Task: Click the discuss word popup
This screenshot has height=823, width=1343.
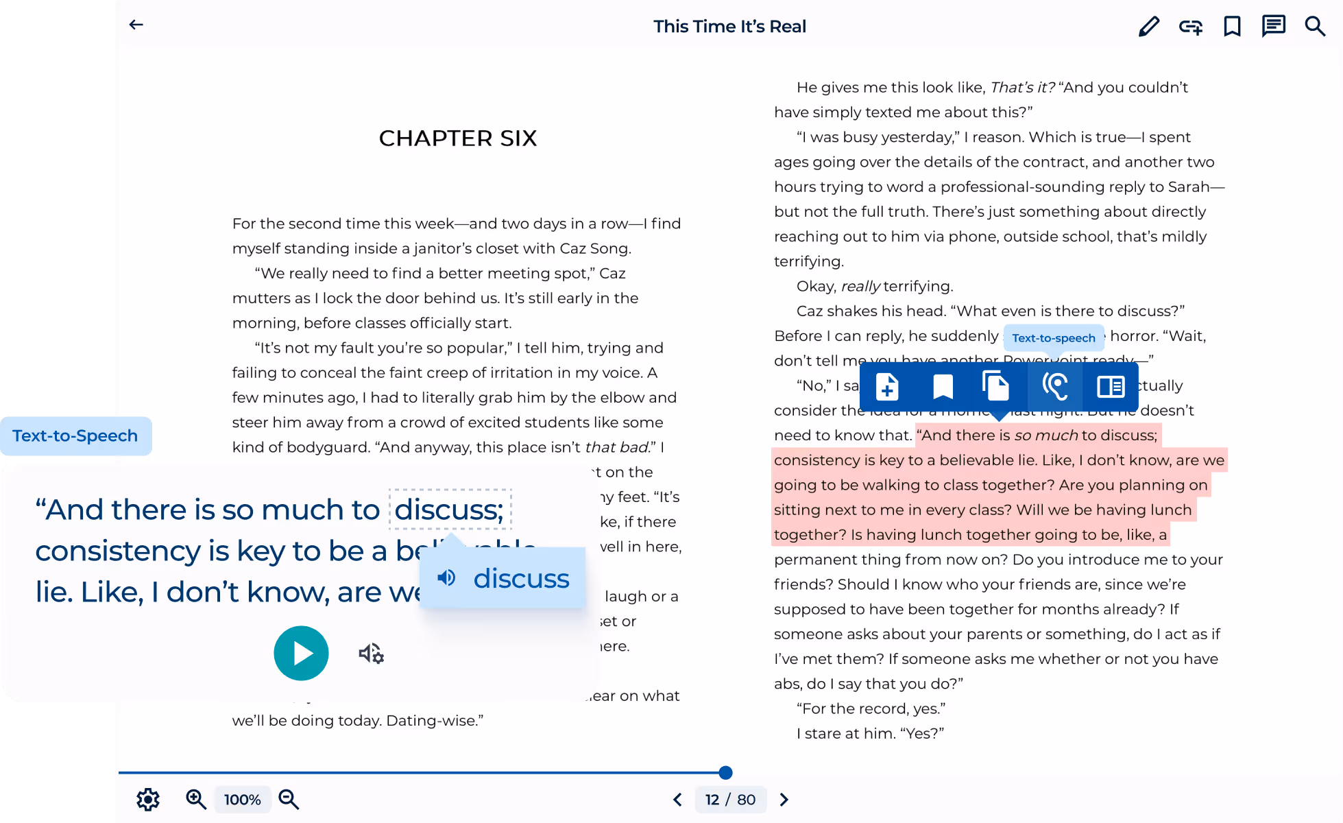Action: 503,578
